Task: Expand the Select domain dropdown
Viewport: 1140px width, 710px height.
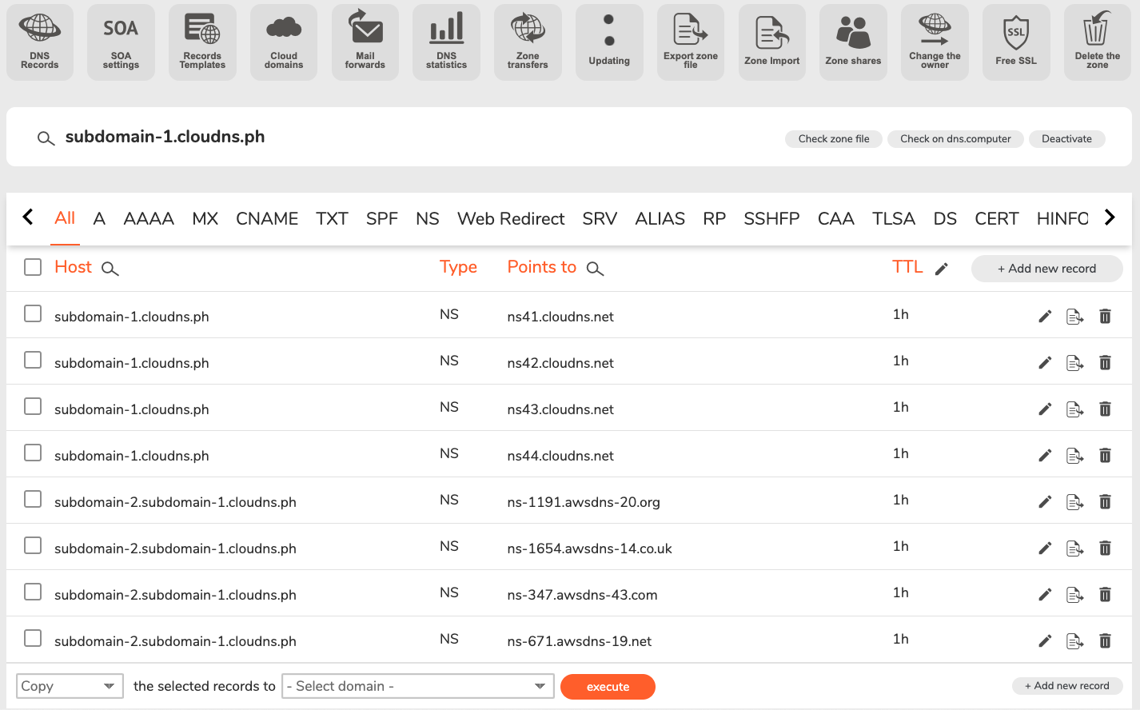Action: tap(418, 686)
